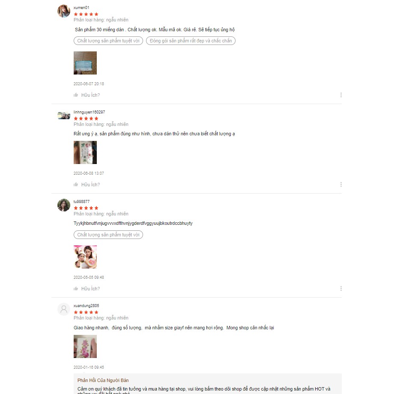Open xuandung2805's flower sticker photo

tap(85, 346)
